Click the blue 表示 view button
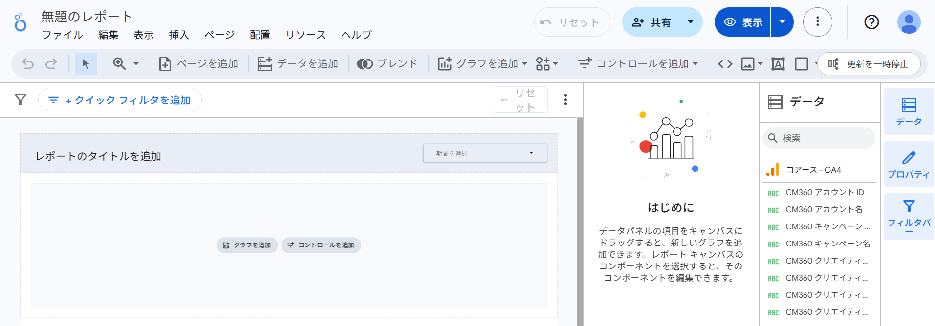This screenshot has width=935, height=326. (743, 22)
